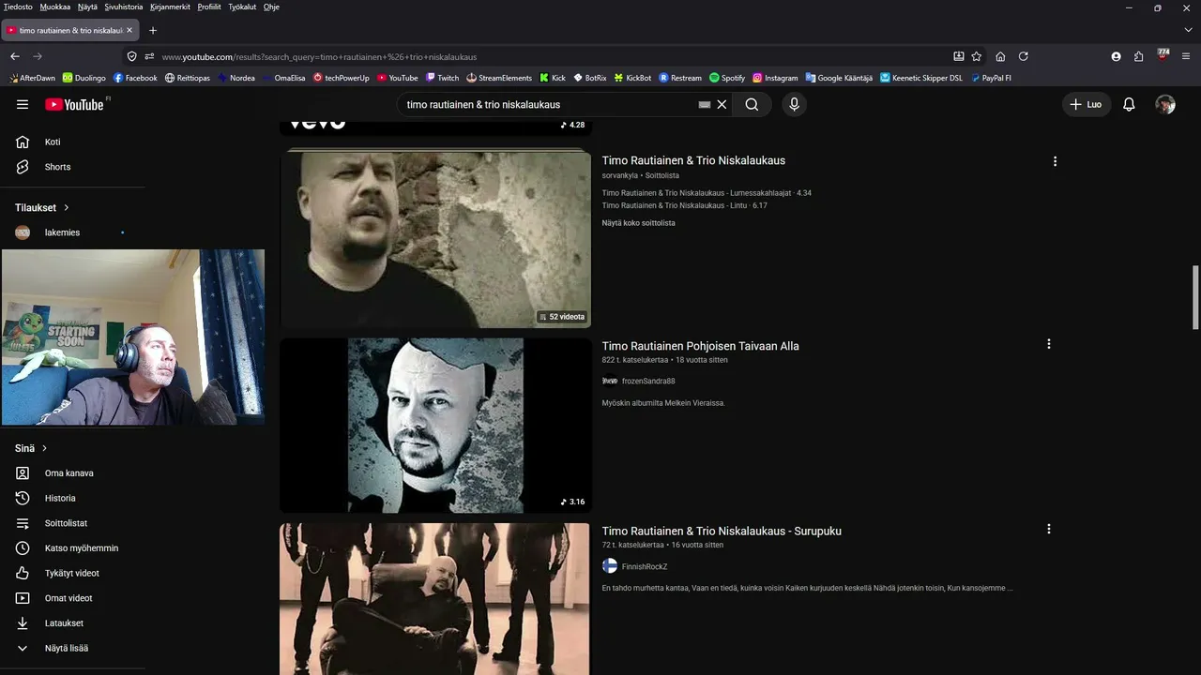Open the Timo Rautiainen Pohjoisen Taivaan Alla title
The image size is (1201, 675).
(x=701, y=346)
